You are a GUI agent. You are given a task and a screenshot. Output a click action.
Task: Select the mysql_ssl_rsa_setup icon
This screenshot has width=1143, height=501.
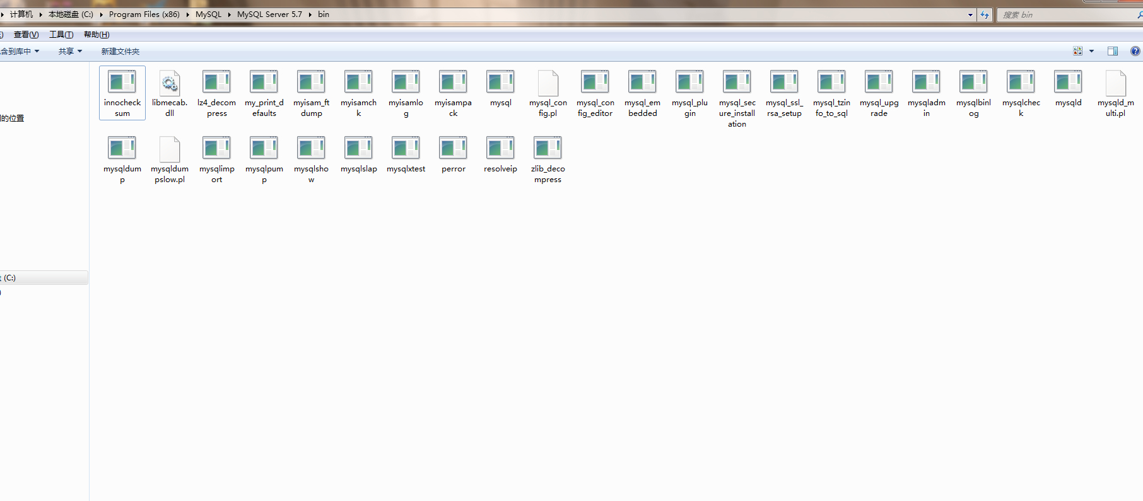point(785,83)
